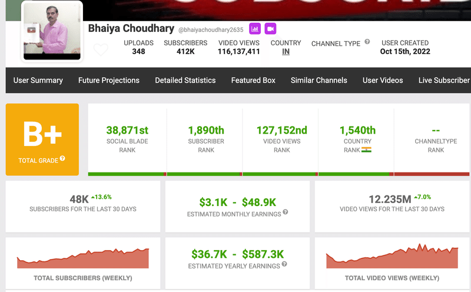The image size is (471, 292).
Task: Click the 1,540th country rank
Action: 357,130
